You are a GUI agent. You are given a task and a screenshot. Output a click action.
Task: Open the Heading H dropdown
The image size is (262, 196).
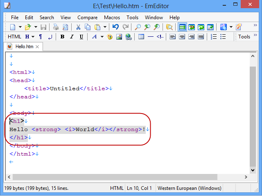pos(32,37)
